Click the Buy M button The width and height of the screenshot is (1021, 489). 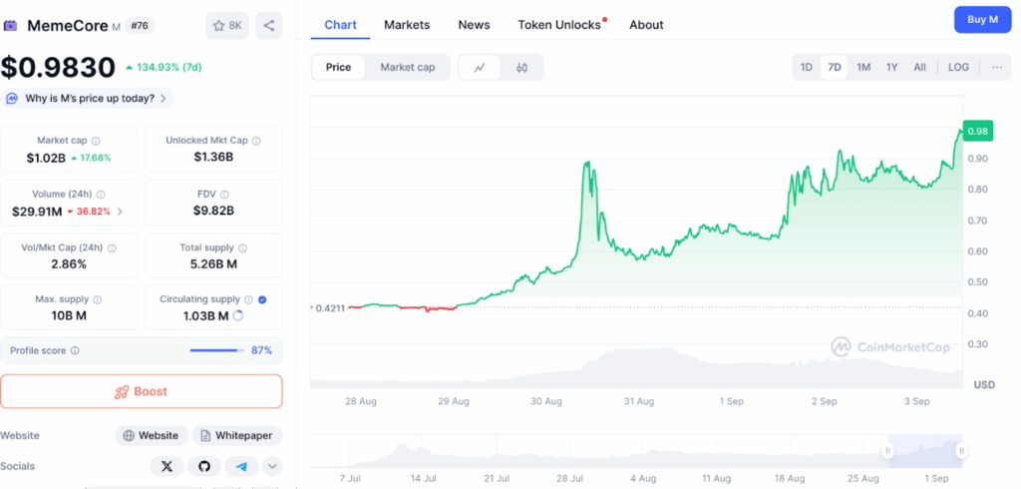coord(982,20)
